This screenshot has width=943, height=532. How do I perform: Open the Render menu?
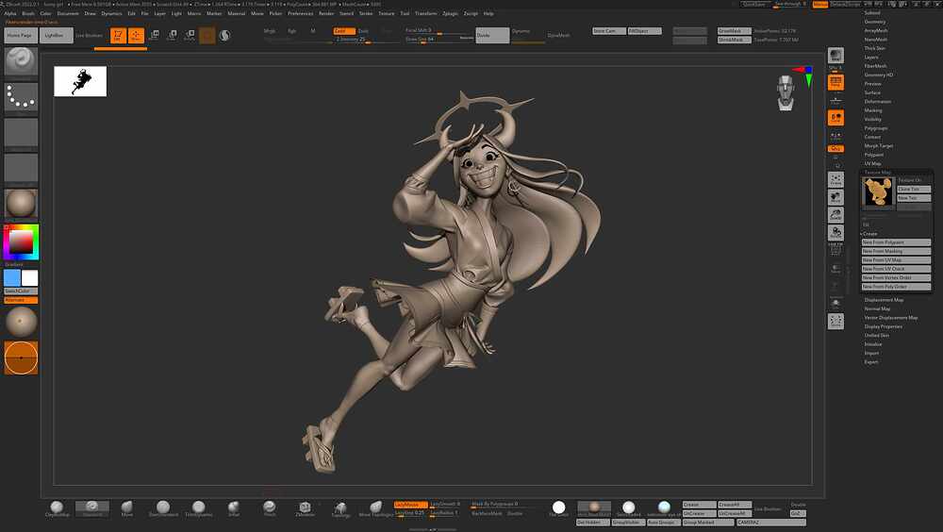(326, 13)
